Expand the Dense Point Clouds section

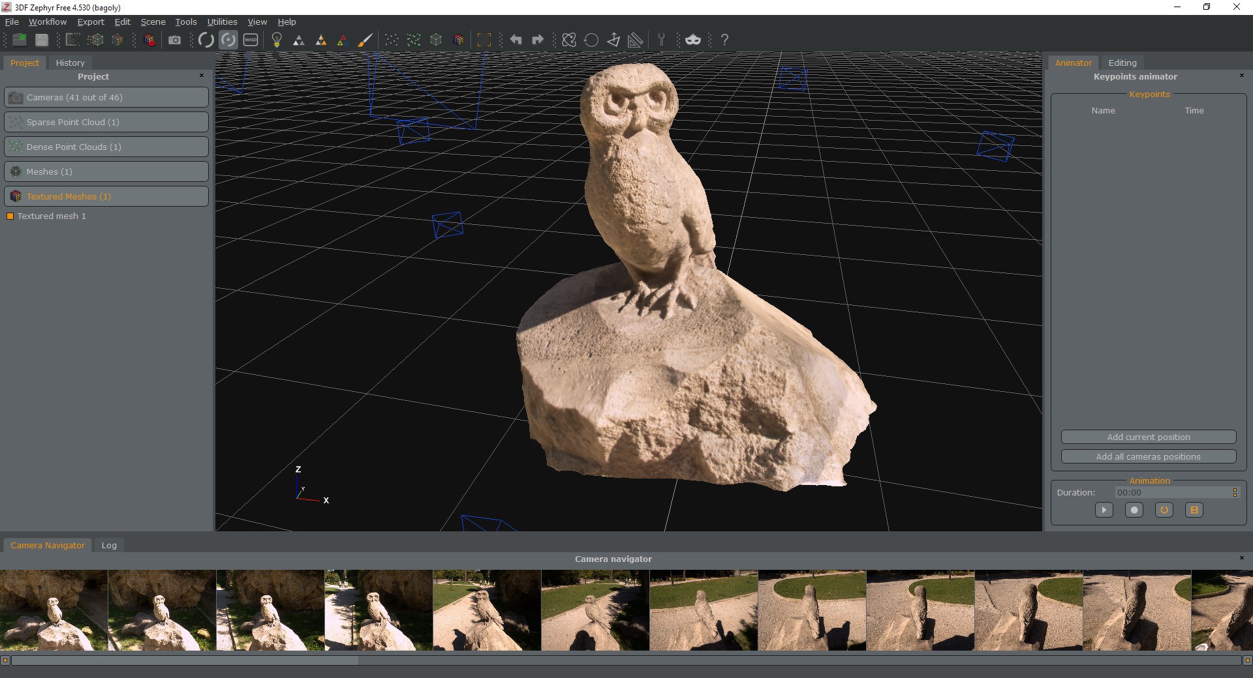106,147
